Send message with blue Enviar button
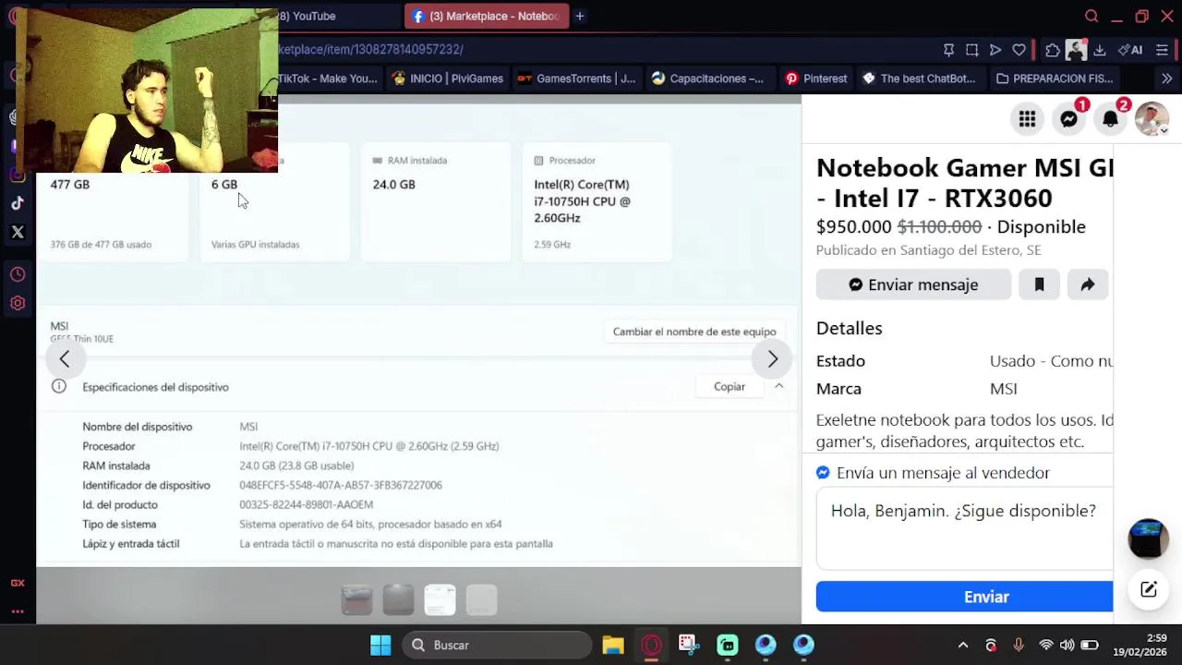 click(964, 597)
